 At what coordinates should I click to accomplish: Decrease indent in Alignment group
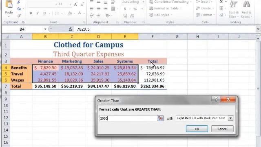coord(92,16)
